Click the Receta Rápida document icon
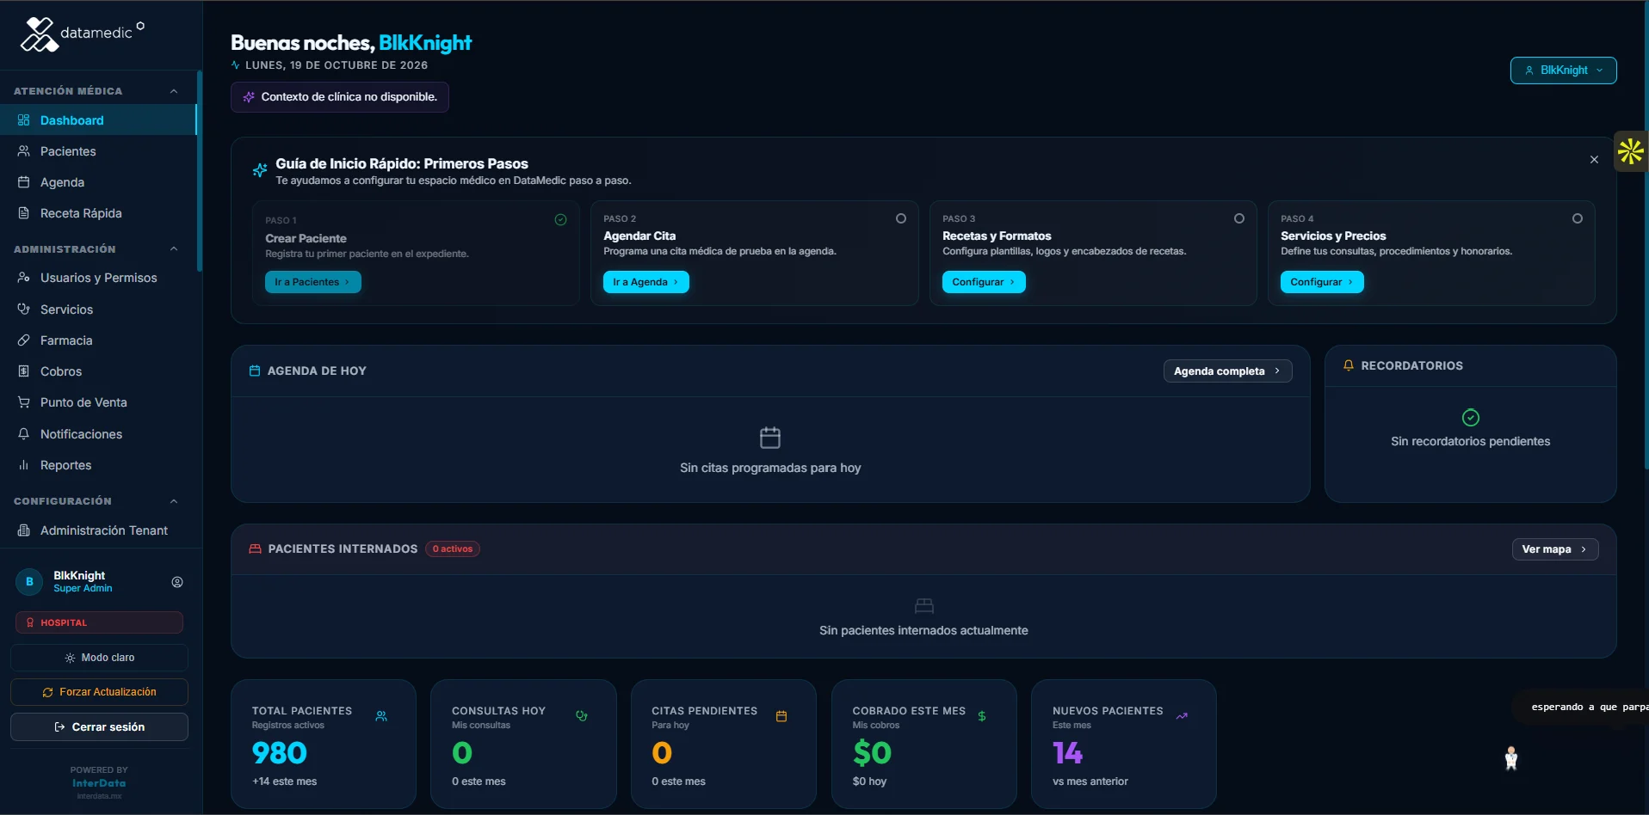The image size is (1649, 815). click(23, 213)
